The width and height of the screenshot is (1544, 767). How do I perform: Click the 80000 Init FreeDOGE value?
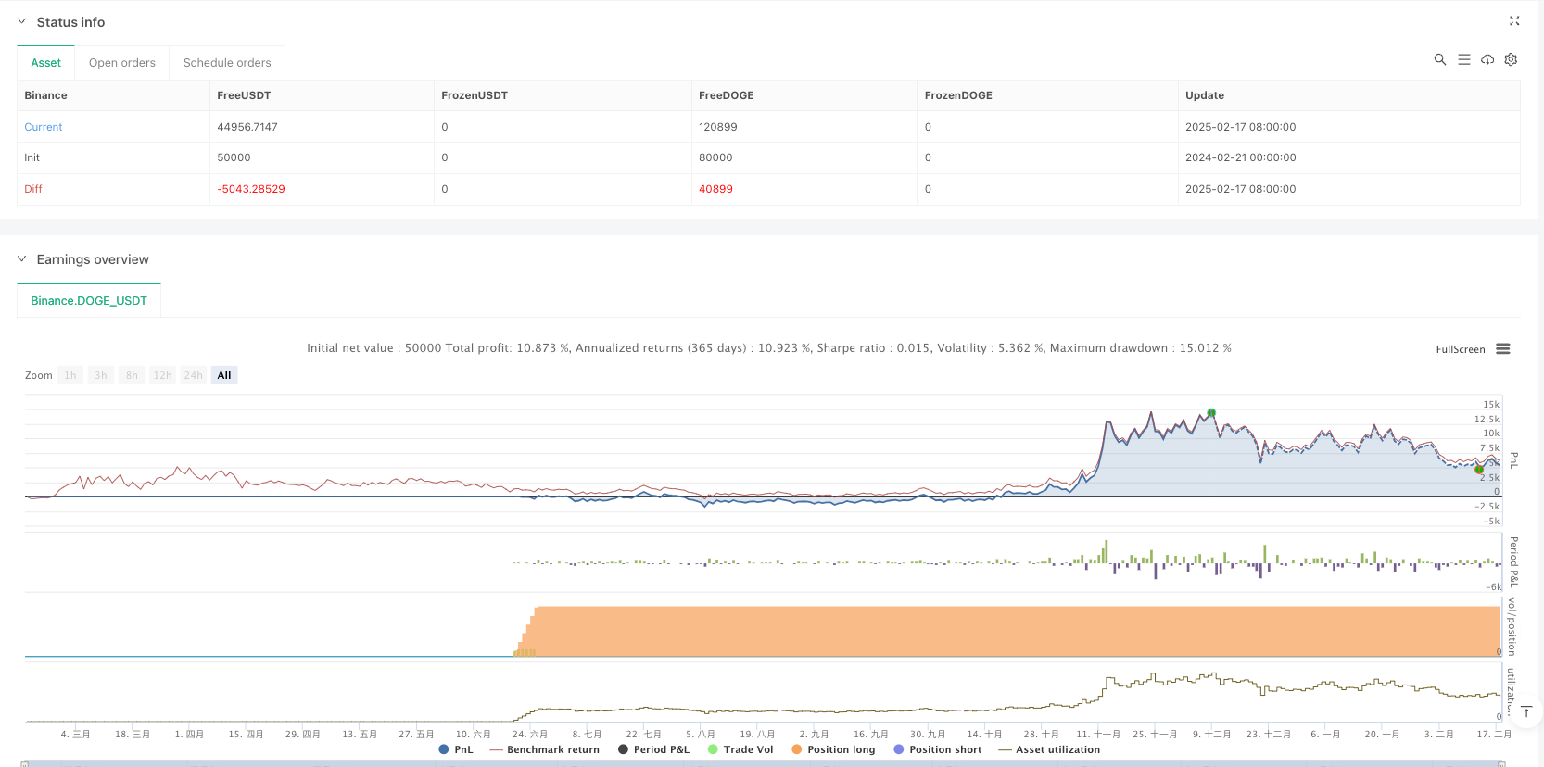coord(715,157)
